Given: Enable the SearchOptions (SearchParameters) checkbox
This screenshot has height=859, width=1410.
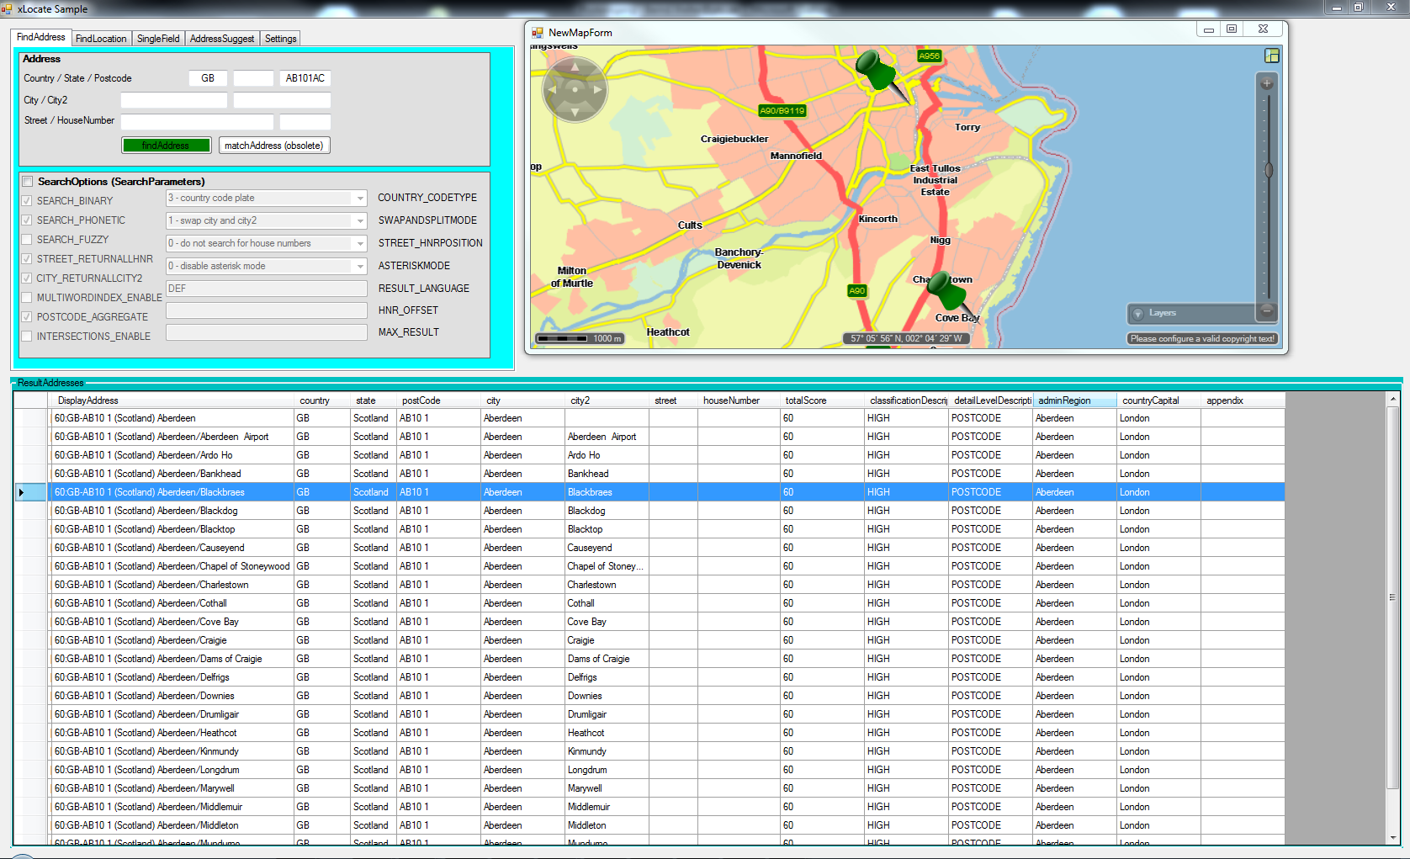Looking at the screenshot, I should [28, 182].
